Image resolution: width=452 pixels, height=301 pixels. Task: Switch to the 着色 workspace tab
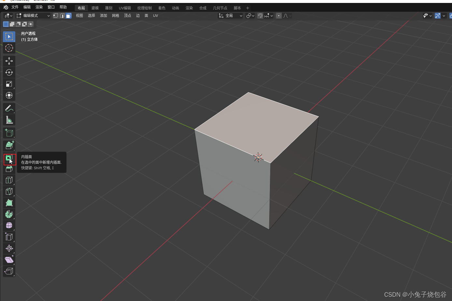pyautogui.click(x=162, y=8)
